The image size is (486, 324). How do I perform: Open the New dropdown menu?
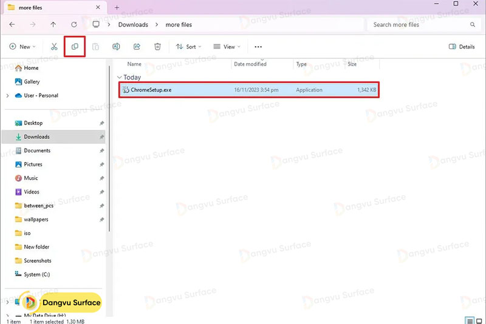(x=22, y=47)
